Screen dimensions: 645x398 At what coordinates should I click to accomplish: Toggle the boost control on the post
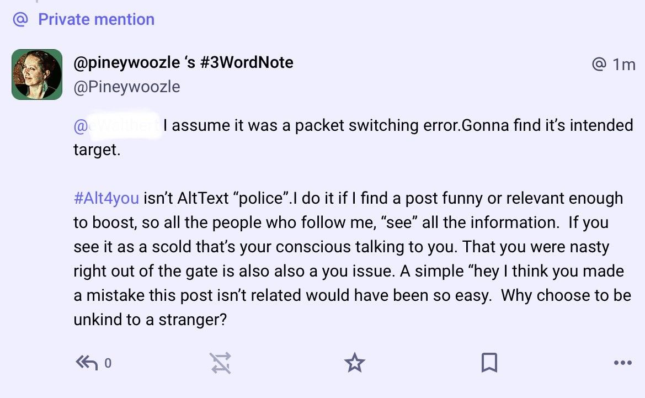(221, 363)
